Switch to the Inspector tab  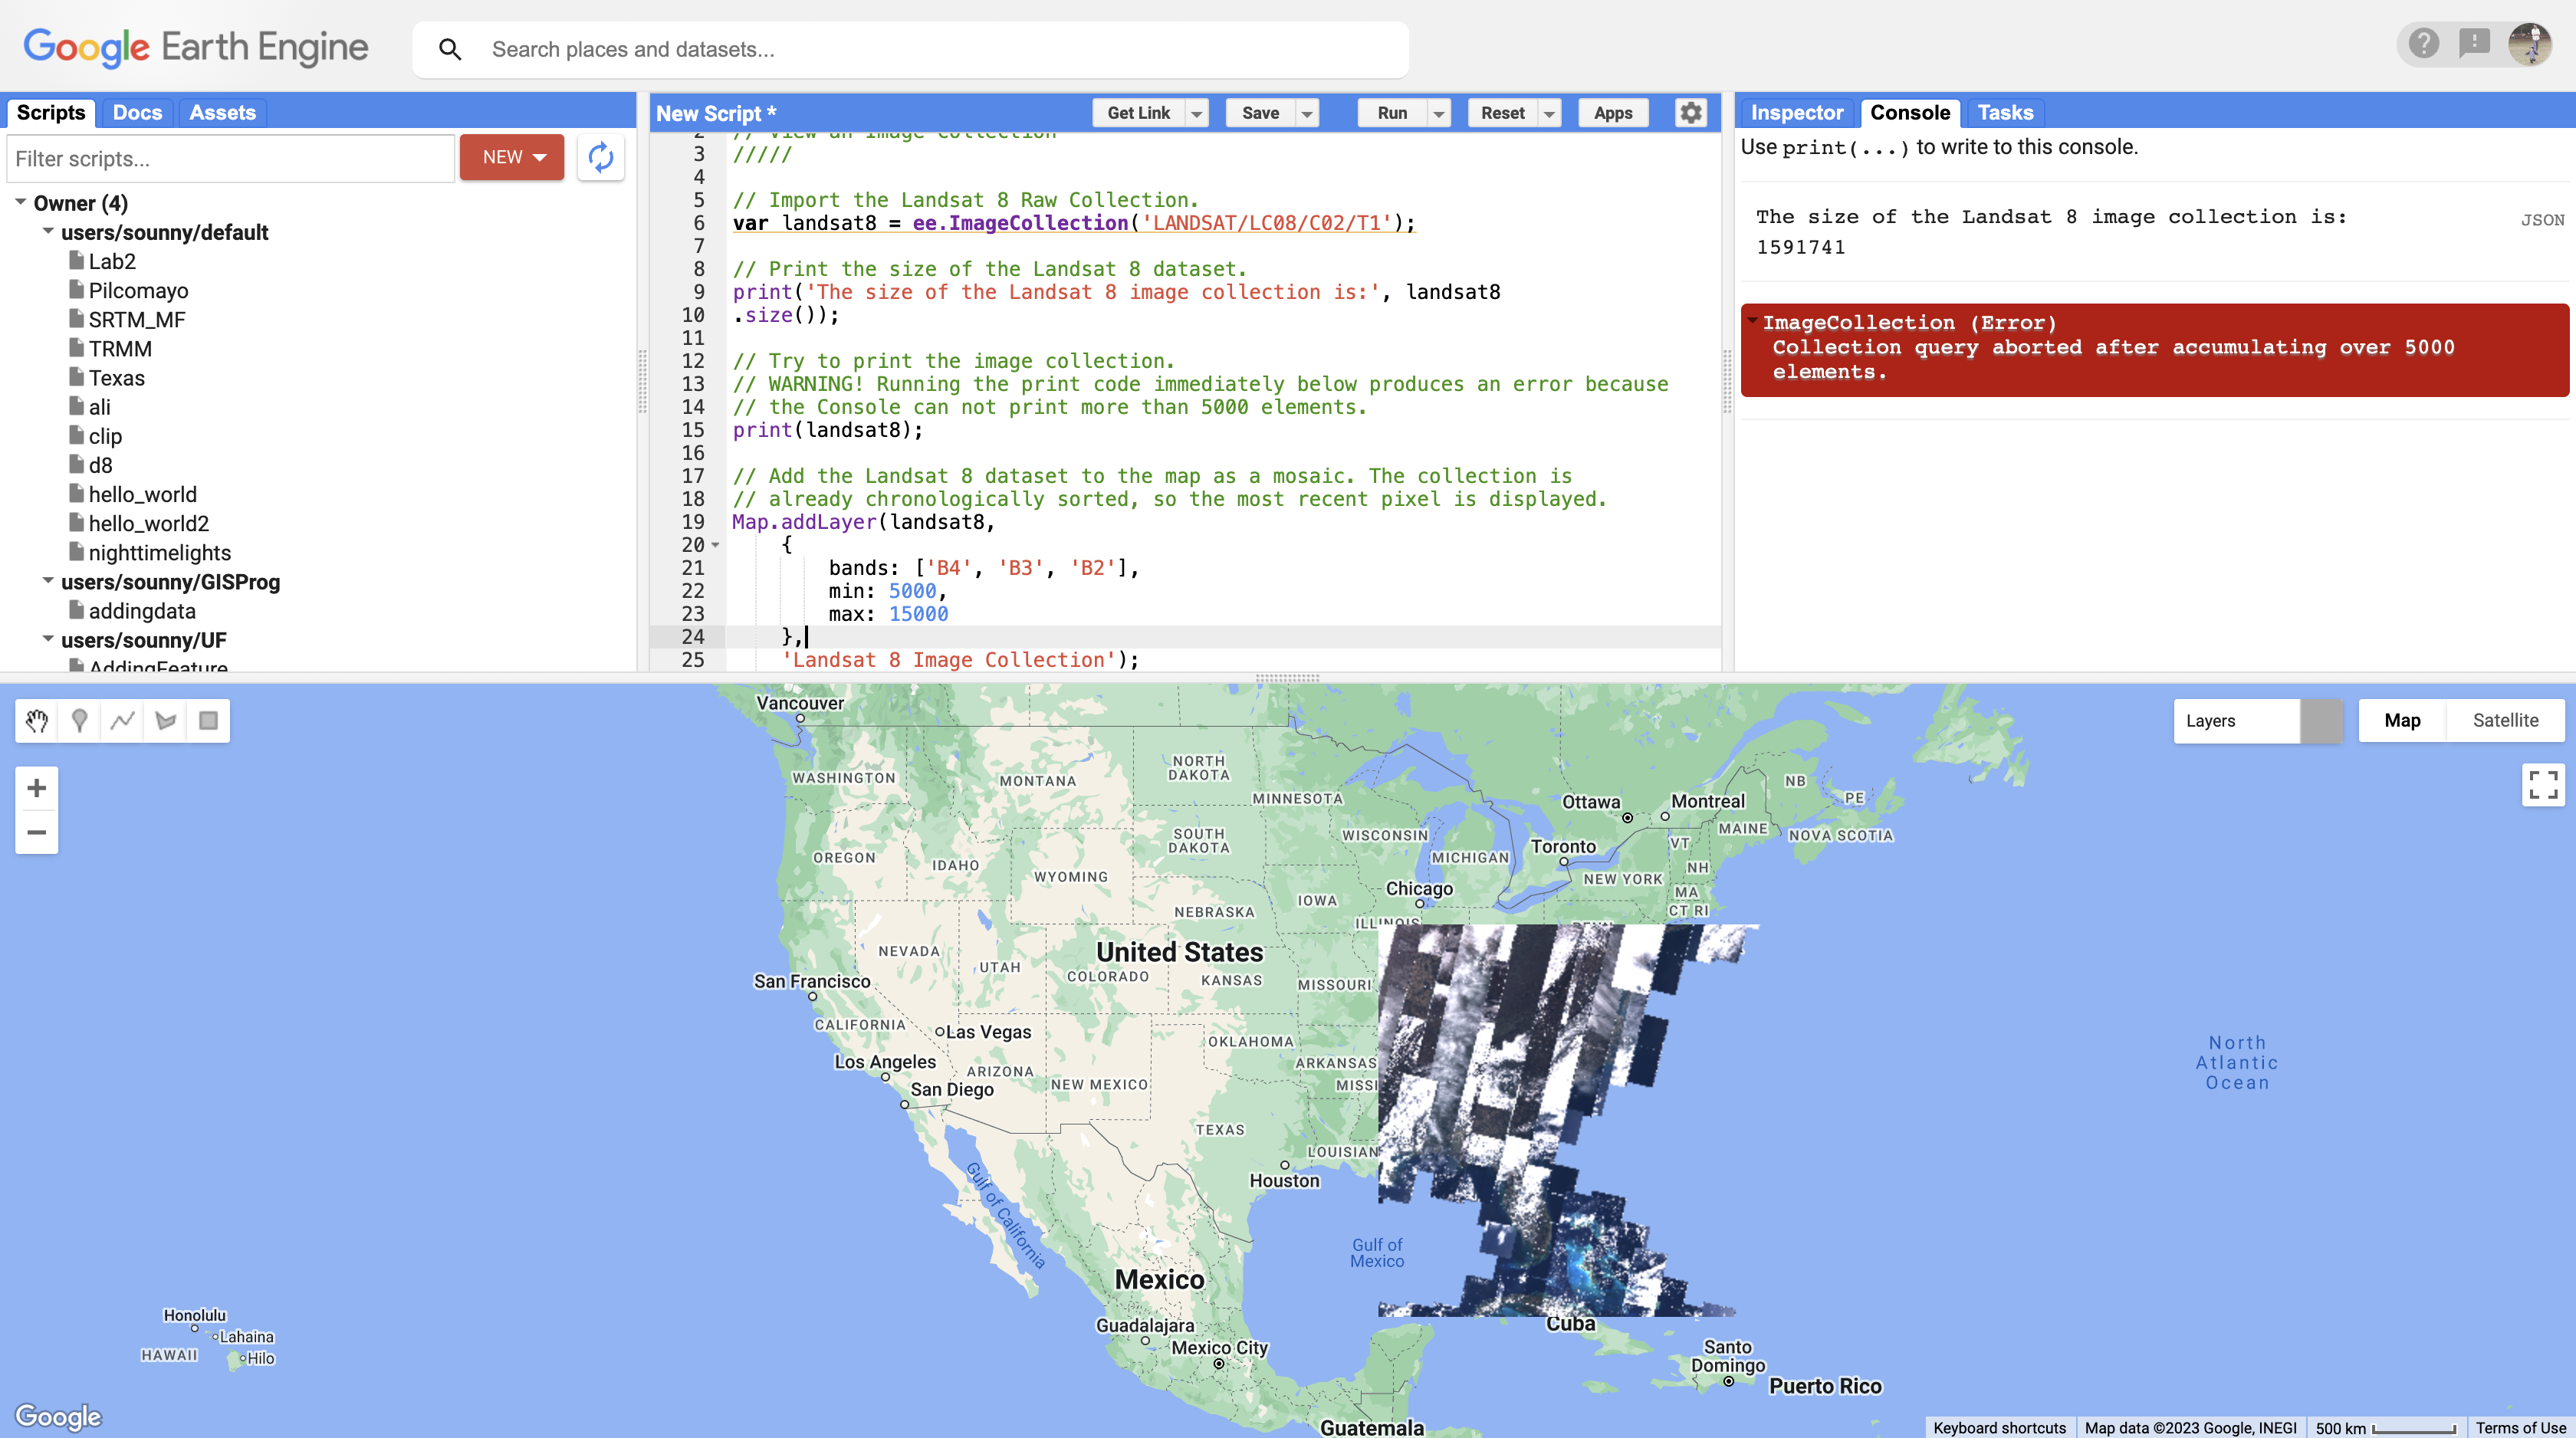tap(1796, 113)
